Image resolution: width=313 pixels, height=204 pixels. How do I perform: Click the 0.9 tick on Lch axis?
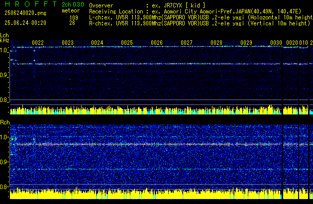[4, 75]
